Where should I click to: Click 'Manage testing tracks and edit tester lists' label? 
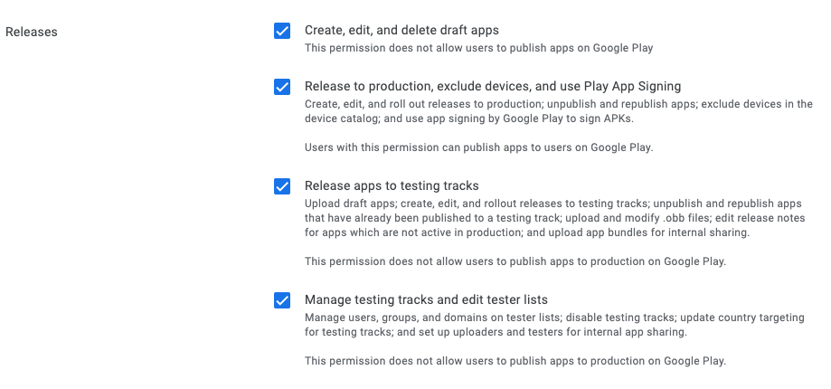[x=426, y=299]
